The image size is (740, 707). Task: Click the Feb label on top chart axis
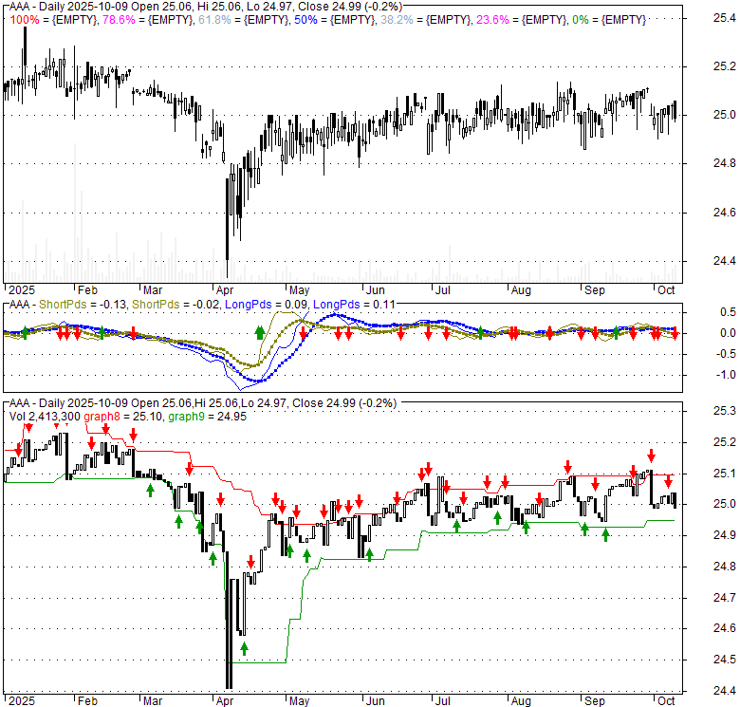point(87,290)
